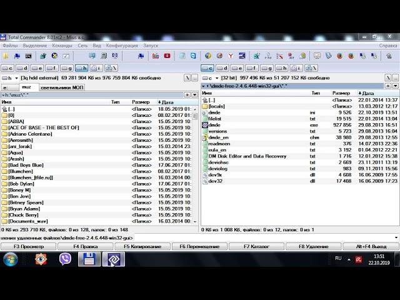This screenshot has height=300, width=400.
Task: Switch left panel to drive d
Action: click(x=22, y=68)
